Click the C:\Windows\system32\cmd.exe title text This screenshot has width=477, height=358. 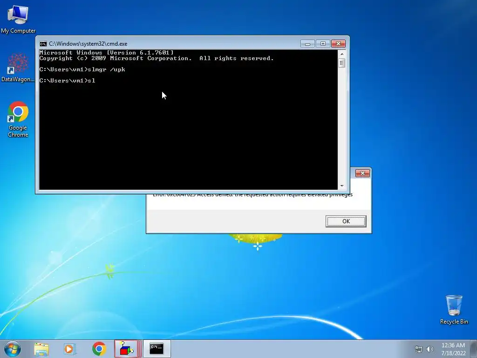88,44
